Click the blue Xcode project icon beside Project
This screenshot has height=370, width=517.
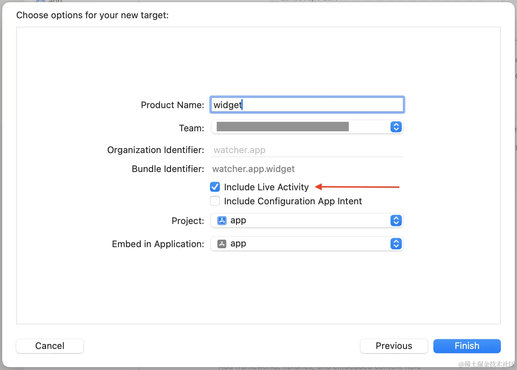[x=222, y=220]
